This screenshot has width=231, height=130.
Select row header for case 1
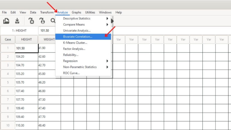click(8, 48)
